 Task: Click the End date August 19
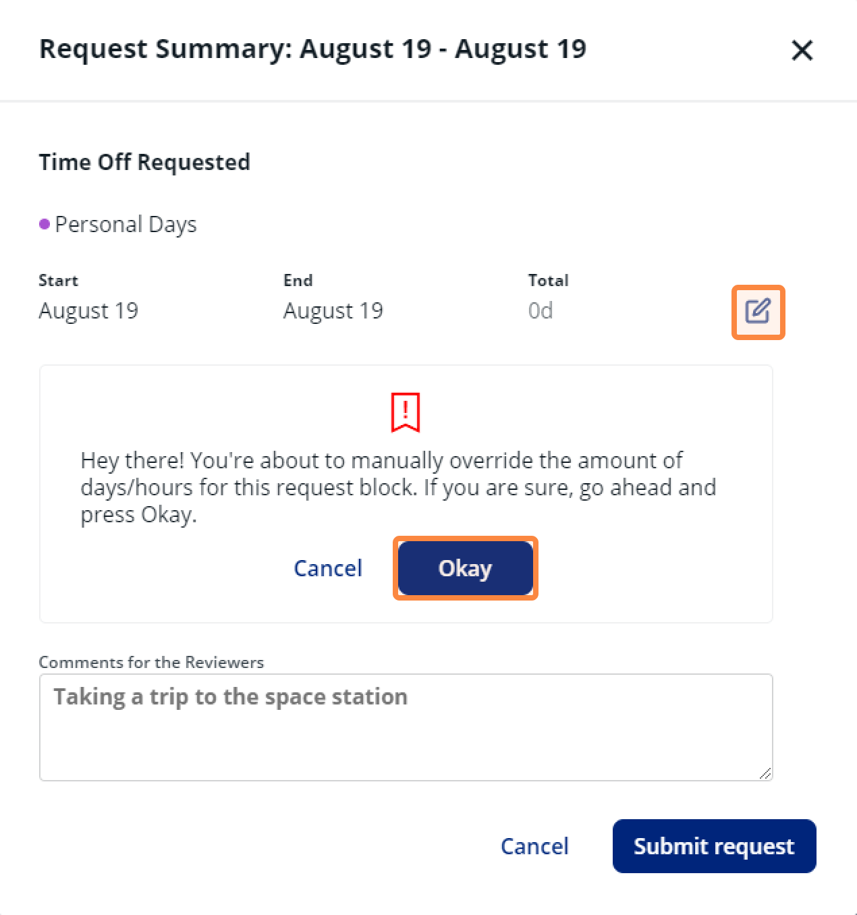coord(333,310)
